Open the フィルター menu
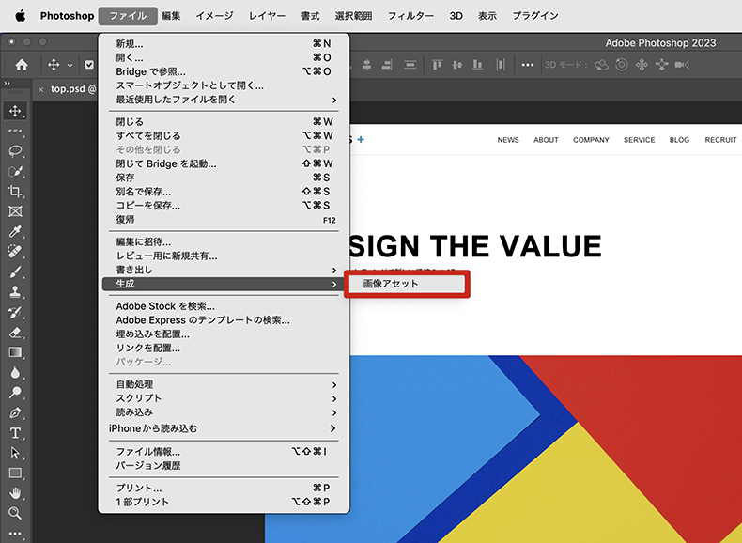742x543 pixels. point(410,16)
